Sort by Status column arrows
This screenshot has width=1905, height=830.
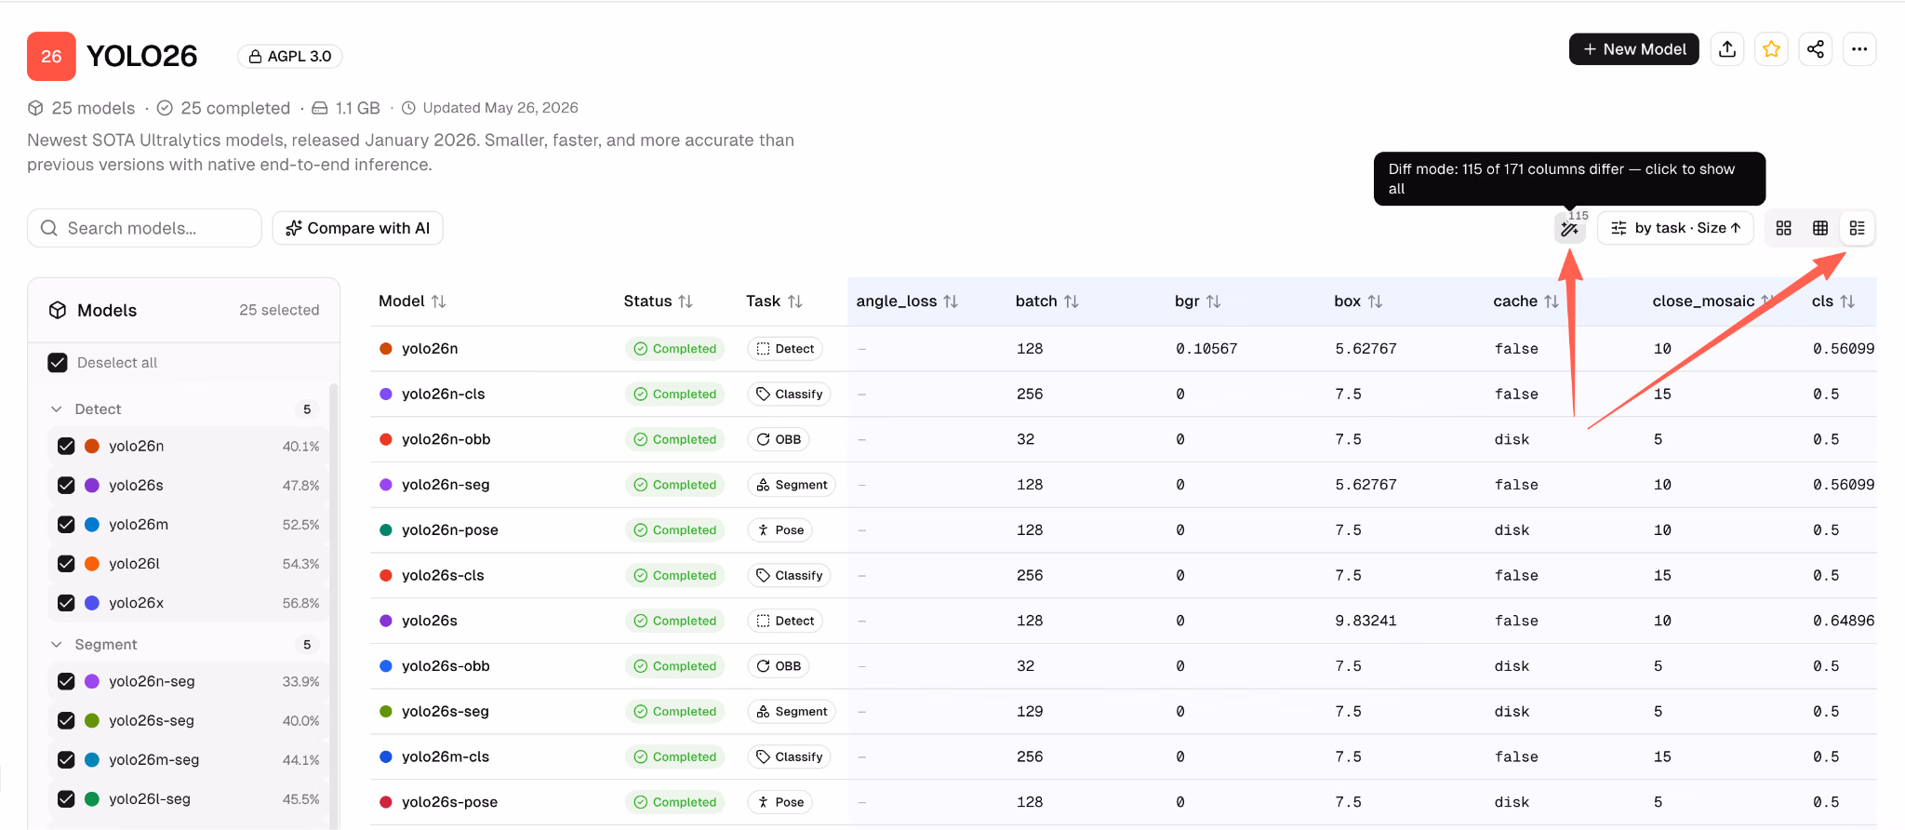pyautogui.click(x=686, y=301)
